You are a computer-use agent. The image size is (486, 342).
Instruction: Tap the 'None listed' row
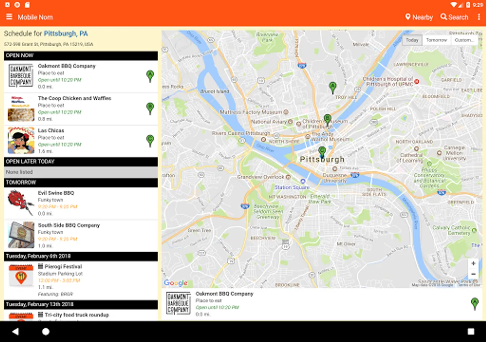[81, 172]
